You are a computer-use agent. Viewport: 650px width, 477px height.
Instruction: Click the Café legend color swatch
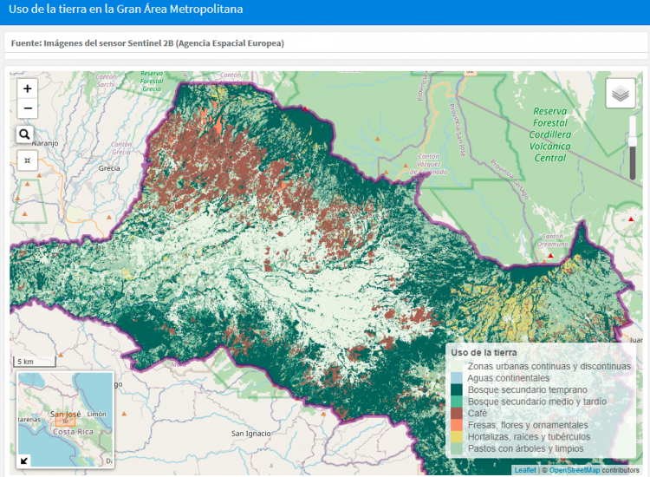click(x=457, y=414)
